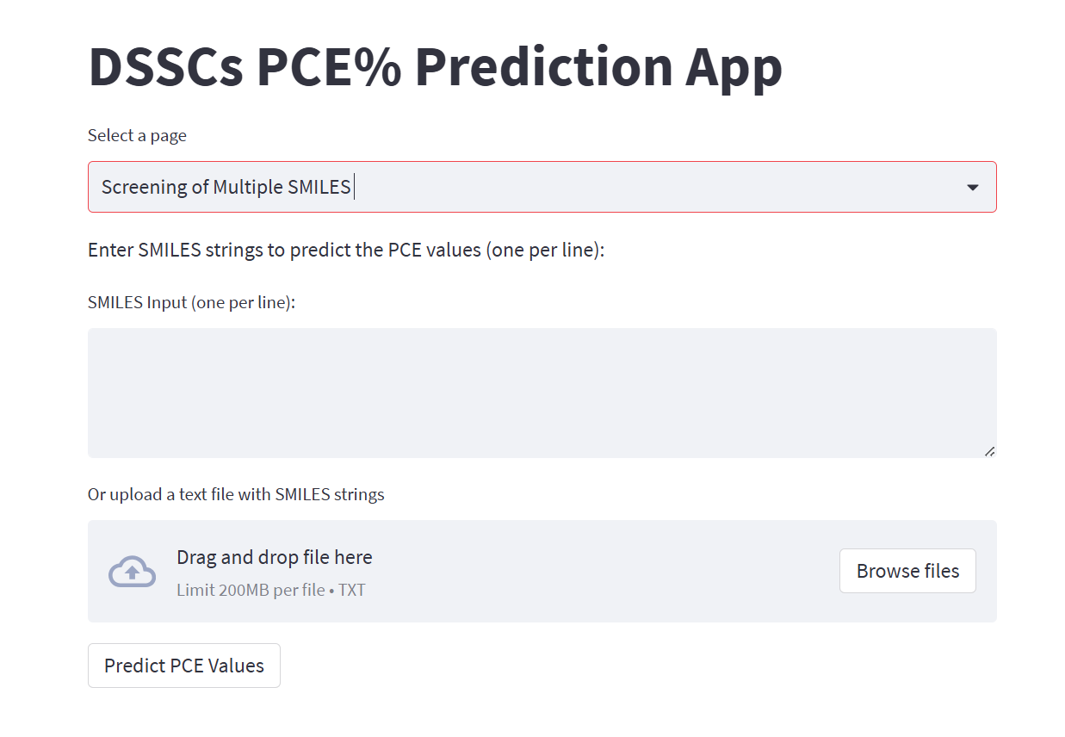
Task: Click the "Select a page" label
Action: pos(137,135)
